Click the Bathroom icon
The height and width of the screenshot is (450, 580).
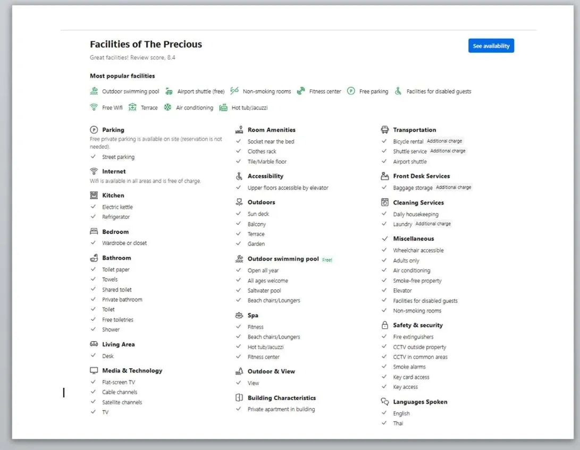tap(95, 258)
